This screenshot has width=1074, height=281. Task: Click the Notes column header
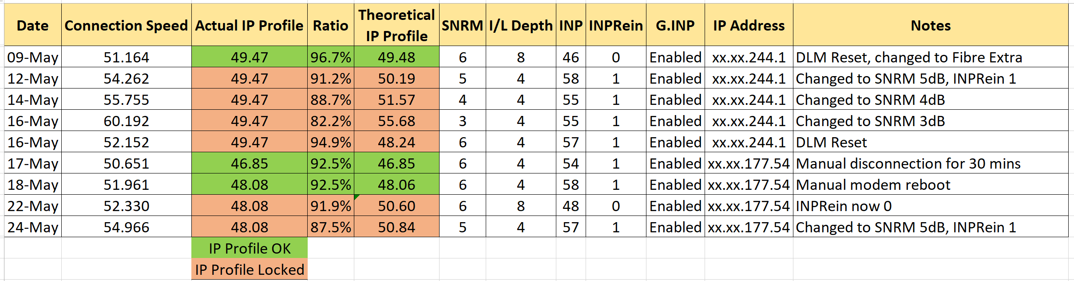(931, 26)
